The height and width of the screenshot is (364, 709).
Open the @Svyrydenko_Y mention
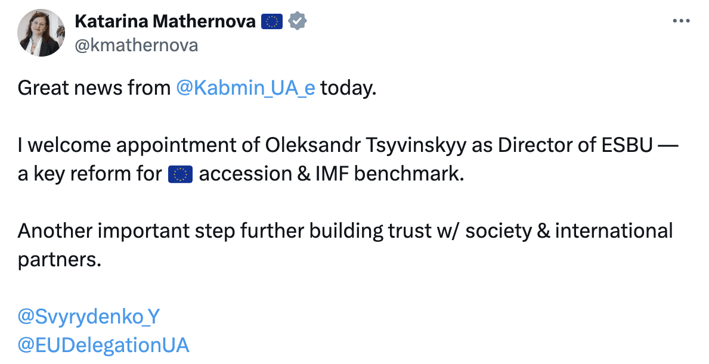[x=89, y=316]
